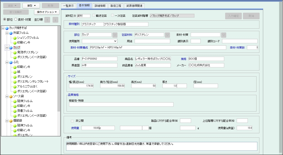Viewport: 283px width, 155px height.
Task: Switch to the 詳細情報 tab
Action: (x=100, y=6)
